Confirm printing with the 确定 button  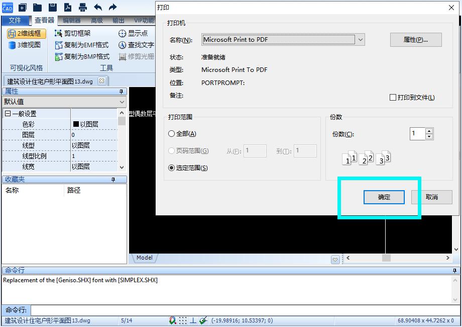click(x=384, y=197)
